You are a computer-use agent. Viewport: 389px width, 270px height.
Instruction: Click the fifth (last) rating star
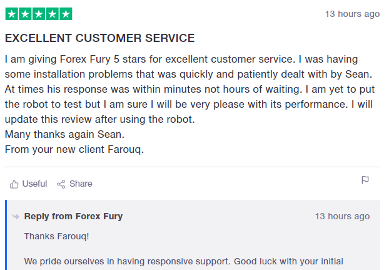click(66, 14)
